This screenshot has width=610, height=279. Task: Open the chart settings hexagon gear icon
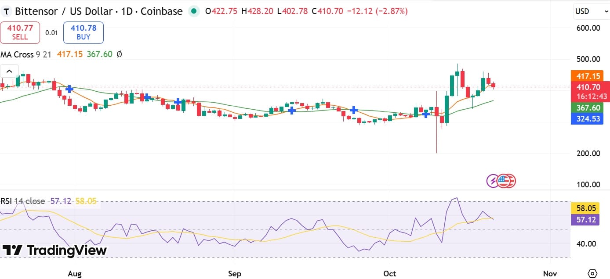coord(592,273)
